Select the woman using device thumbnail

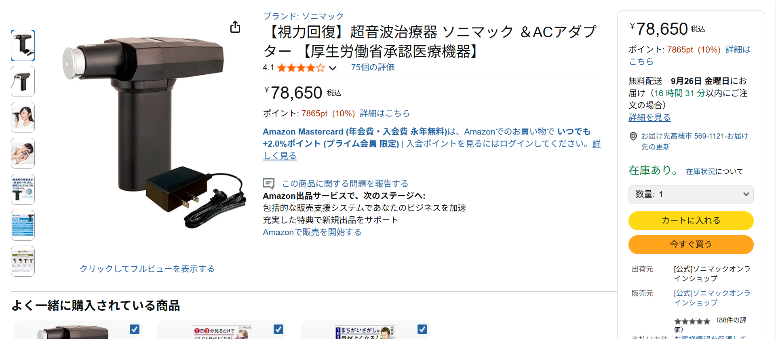(23, 118)
